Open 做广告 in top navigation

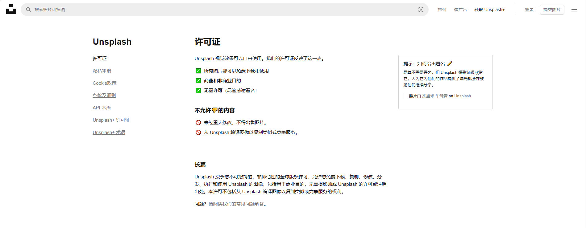click(460, 10)
